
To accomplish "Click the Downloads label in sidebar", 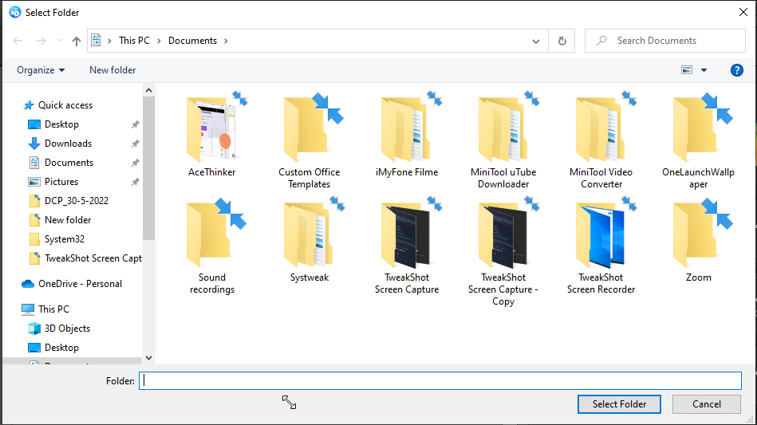I will 68,144.
